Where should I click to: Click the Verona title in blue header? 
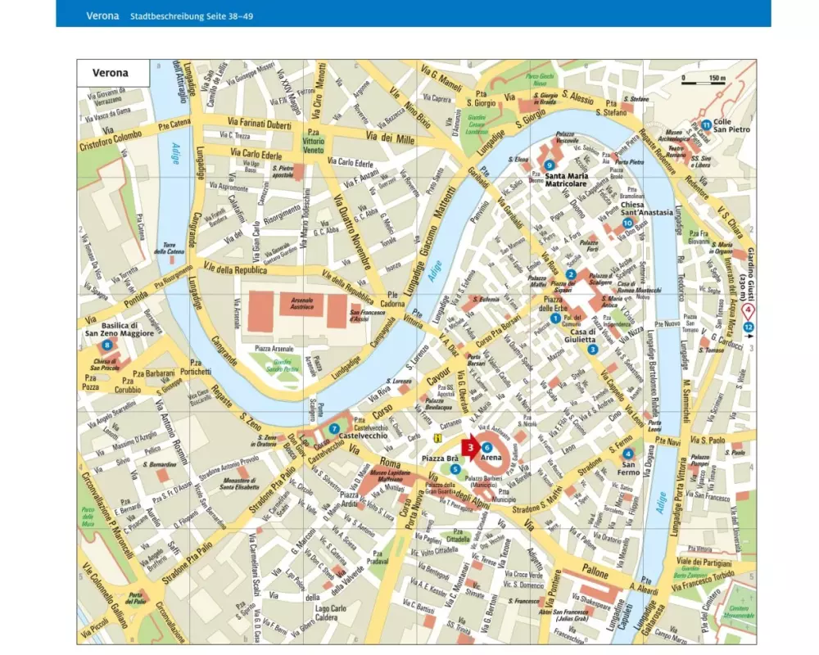tap(102, 16)
